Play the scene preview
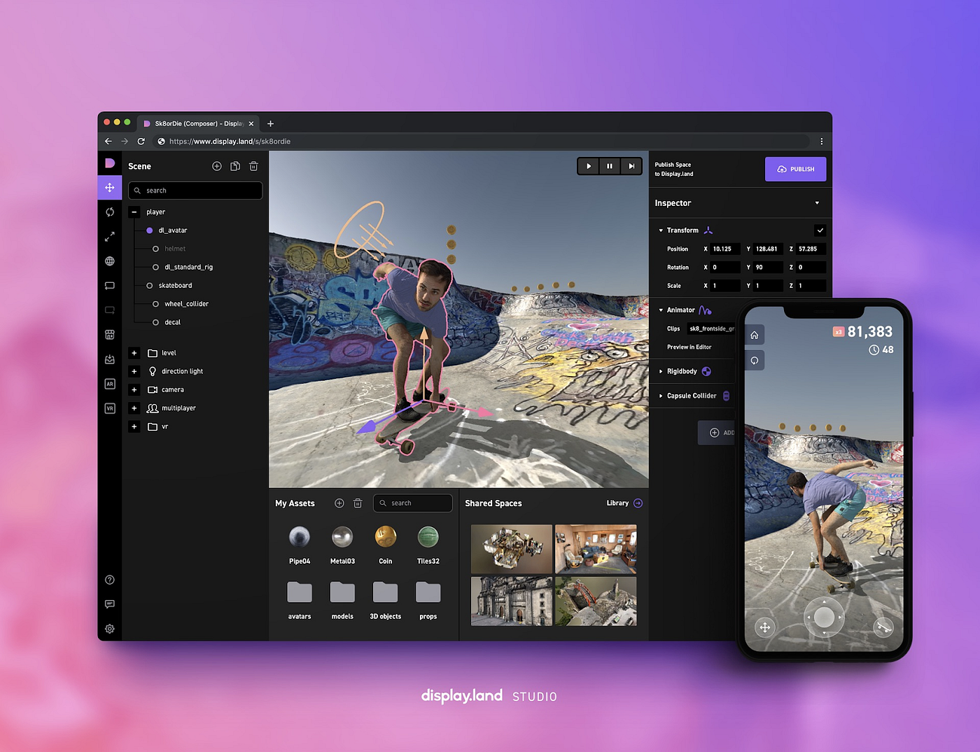This screenshot has height=752, width=980. point(589,167)
